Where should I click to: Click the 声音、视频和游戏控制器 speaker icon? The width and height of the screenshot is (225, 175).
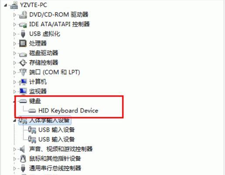(x=22, y=149)
